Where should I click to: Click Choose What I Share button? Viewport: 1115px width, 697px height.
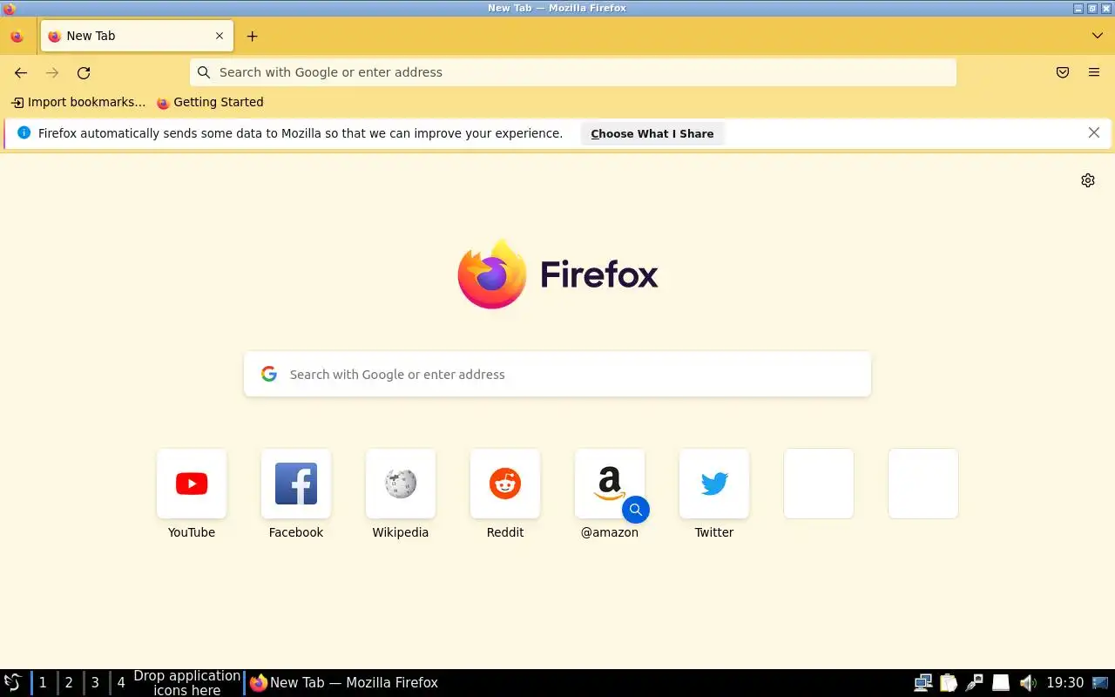(x=652, y=133)
